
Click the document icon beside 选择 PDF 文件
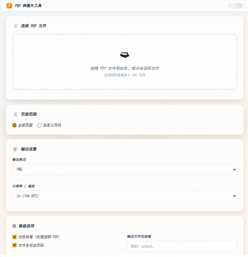(x=15, y=26)
